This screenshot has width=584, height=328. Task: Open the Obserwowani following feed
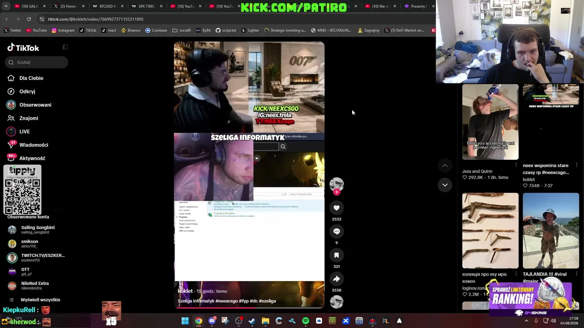(29, 105)
